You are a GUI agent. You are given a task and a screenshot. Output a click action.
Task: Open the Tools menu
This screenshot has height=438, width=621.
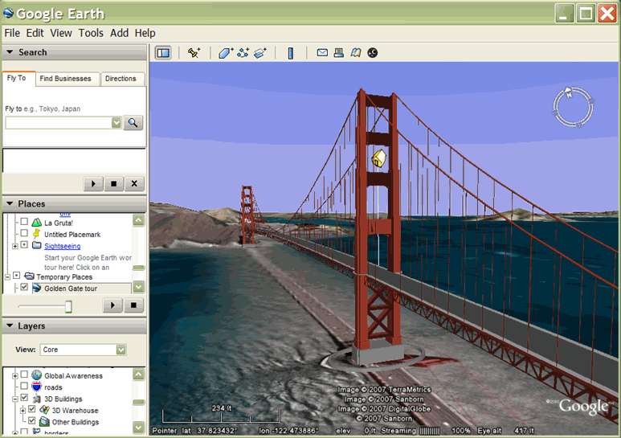[91, 33]
